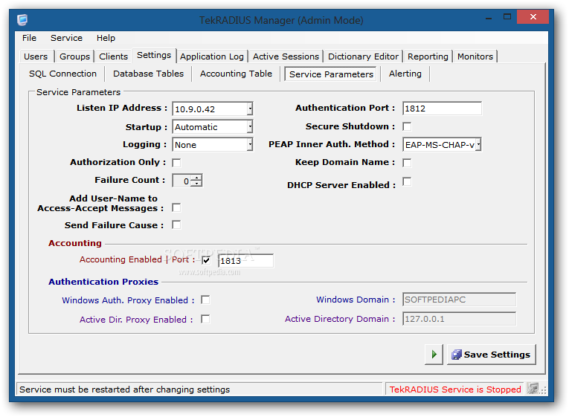Start the service with the green play button
The height and width of the screenshot is (417, 569).
[x=434, y=355]
